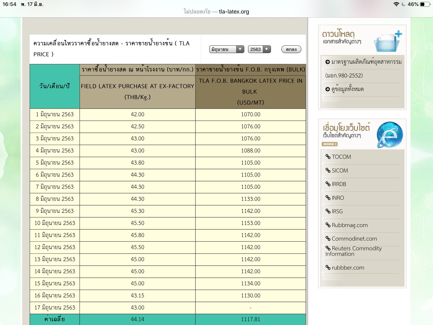Click the 43.80 field latex price cell
Viewport: 433px width, 325px height.
137,163
